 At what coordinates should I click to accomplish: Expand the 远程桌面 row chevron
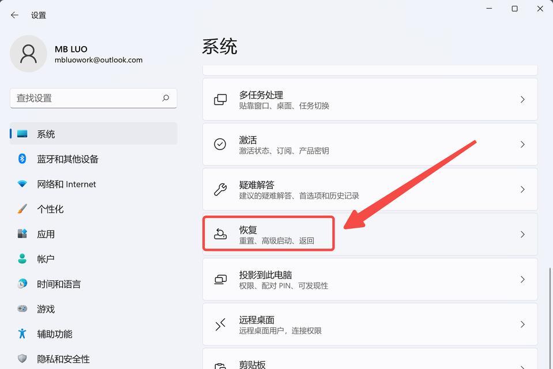point(522,324)
